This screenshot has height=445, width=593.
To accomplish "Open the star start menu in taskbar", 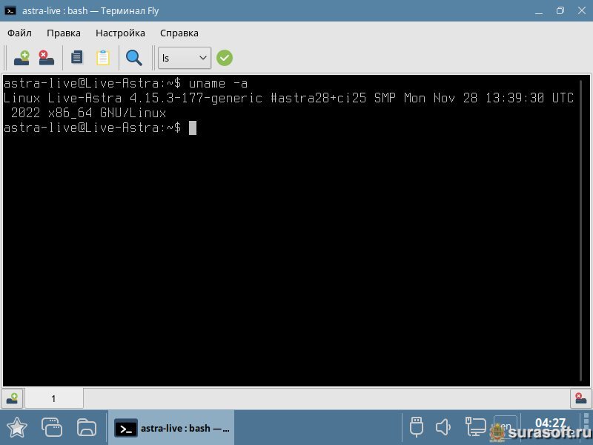I will coord(17,428).
